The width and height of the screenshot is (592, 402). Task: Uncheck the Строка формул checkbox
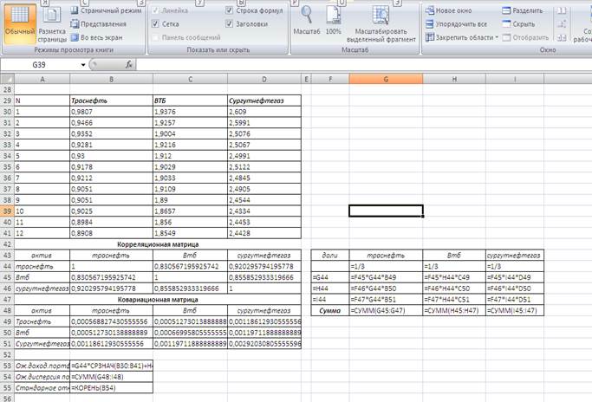[x=230, y=10]
